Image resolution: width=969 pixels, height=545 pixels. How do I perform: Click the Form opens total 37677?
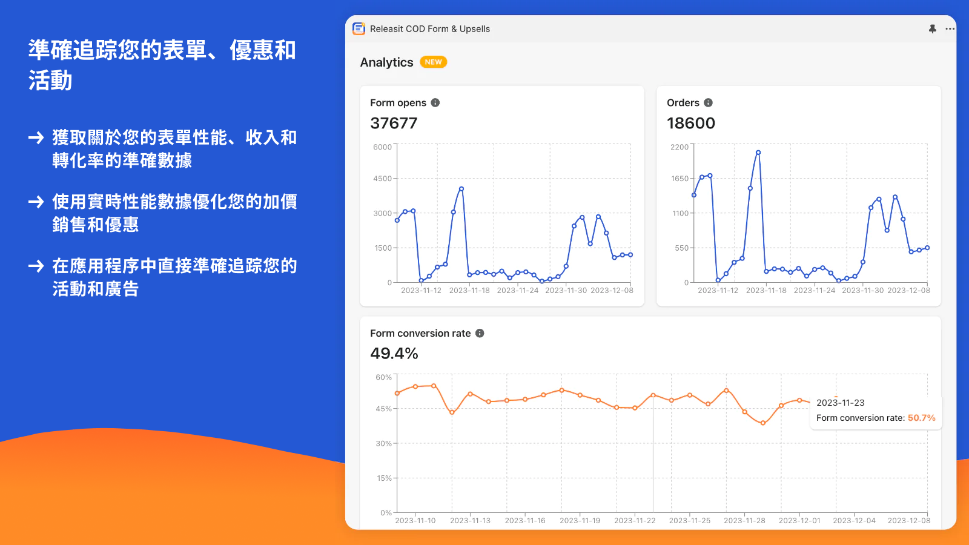pyautogui.click(x=394, y=123)
